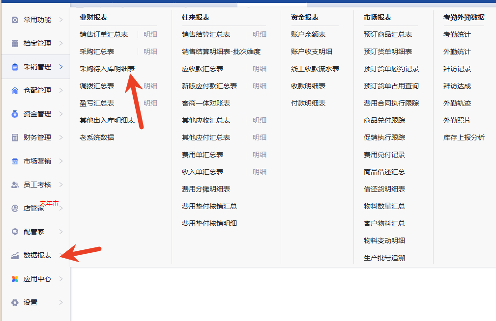Open the 财务管理 calculator icon
The image size is (496, 321).
pos(15,137)
